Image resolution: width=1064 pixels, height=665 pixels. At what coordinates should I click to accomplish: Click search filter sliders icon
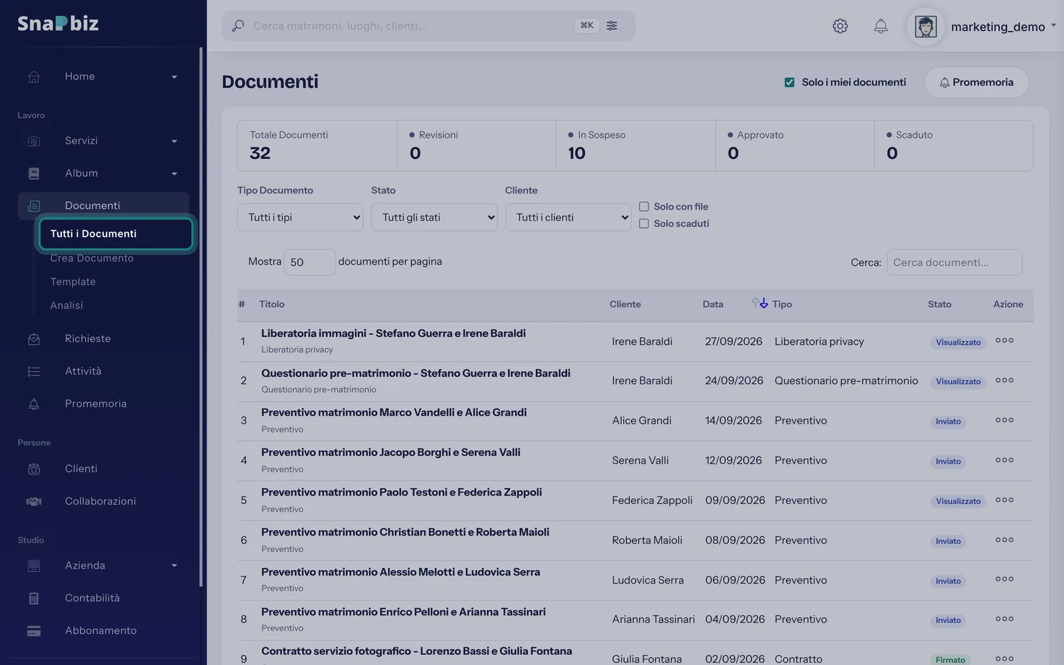tap(612, 26)
